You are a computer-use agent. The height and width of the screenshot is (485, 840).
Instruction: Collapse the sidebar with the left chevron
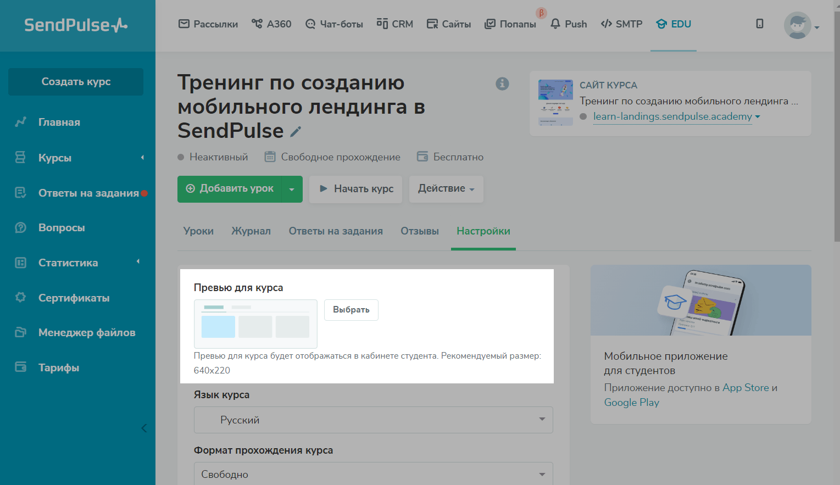pyautogui.click(x=144, y=428)
